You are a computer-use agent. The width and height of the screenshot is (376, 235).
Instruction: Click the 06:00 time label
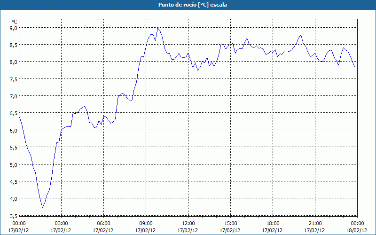point(103,224)
